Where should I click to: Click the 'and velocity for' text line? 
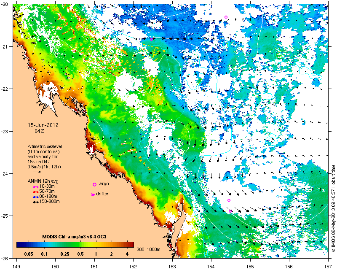click(x=43, y=157)
